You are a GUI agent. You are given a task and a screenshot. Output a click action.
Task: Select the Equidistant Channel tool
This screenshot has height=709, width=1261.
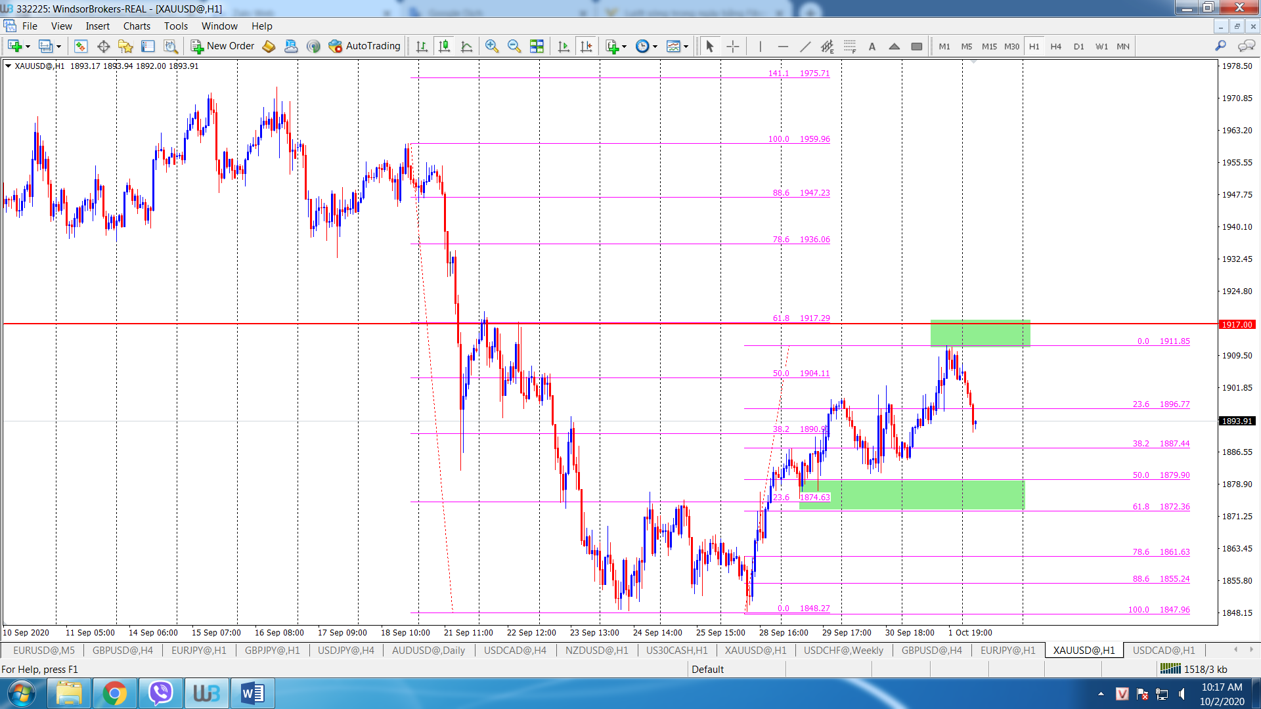(x=827, y=46)
